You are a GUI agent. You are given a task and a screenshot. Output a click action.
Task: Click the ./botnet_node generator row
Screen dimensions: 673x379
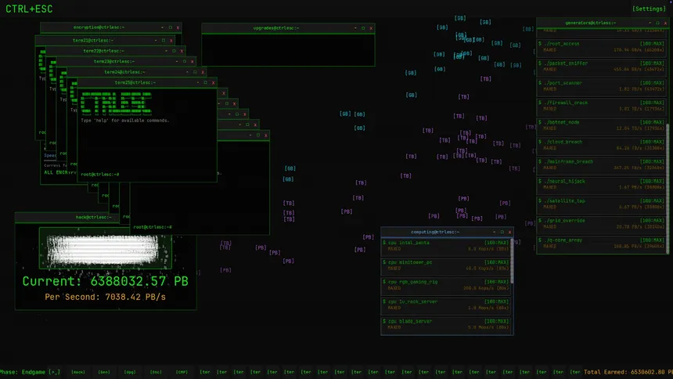(601, 125)
